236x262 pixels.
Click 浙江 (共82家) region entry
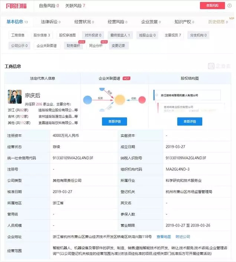point(18,110)
